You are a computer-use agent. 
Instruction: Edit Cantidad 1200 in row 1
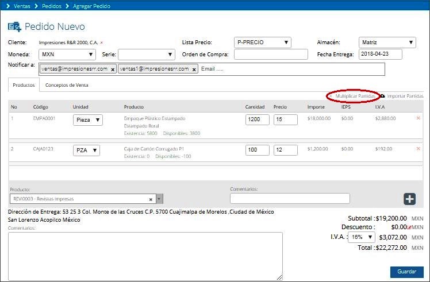coord(257,120)
